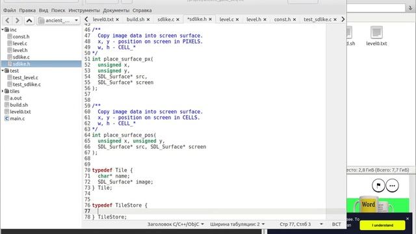Open level0.txt icon in file manager window
Screen dimensions: 416x234
click(x=376, y=36)
